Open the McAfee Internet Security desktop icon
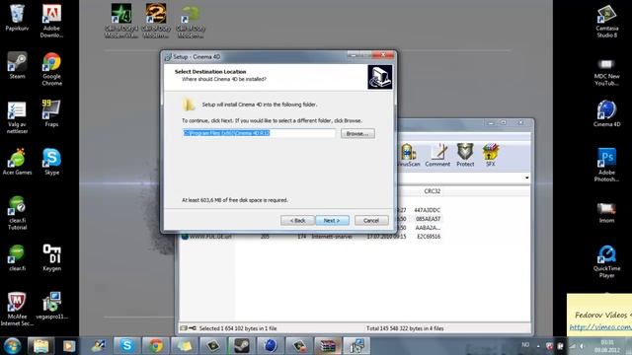This screenshot has width=632, height=355. [17, 309]
